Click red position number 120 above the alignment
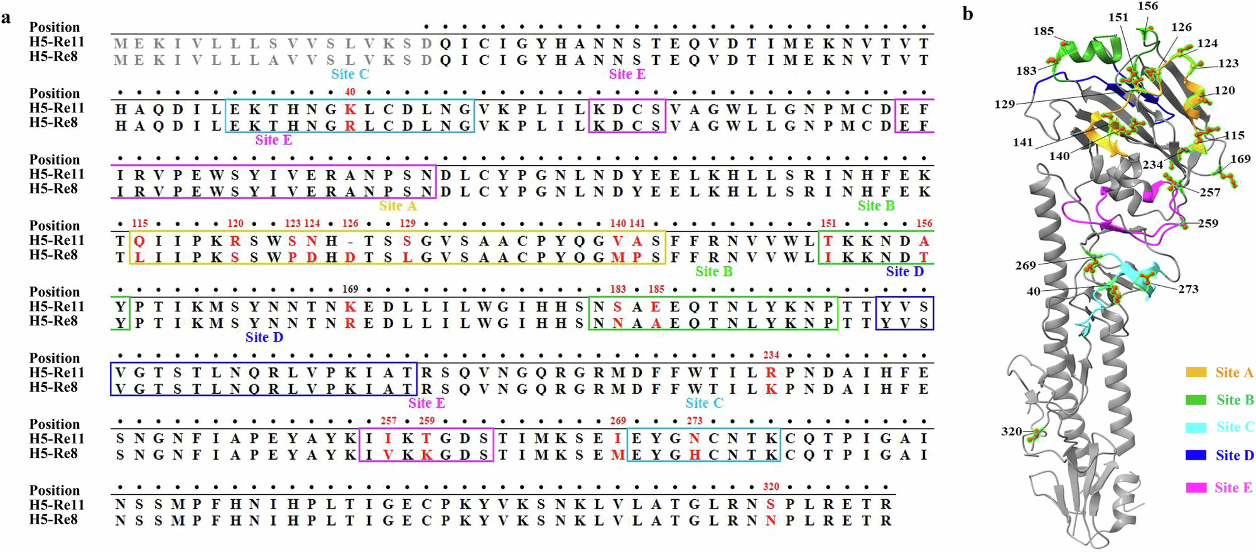Image resolution: width=1256 pixels, height=552 pixels. click(235, 224)
